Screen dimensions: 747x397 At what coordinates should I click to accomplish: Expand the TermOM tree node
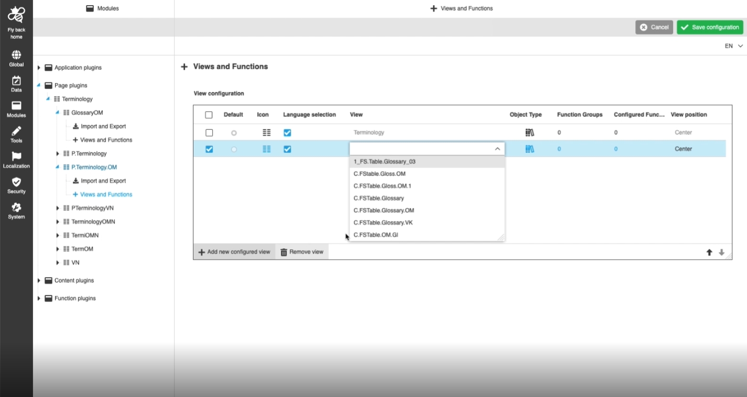58,249
